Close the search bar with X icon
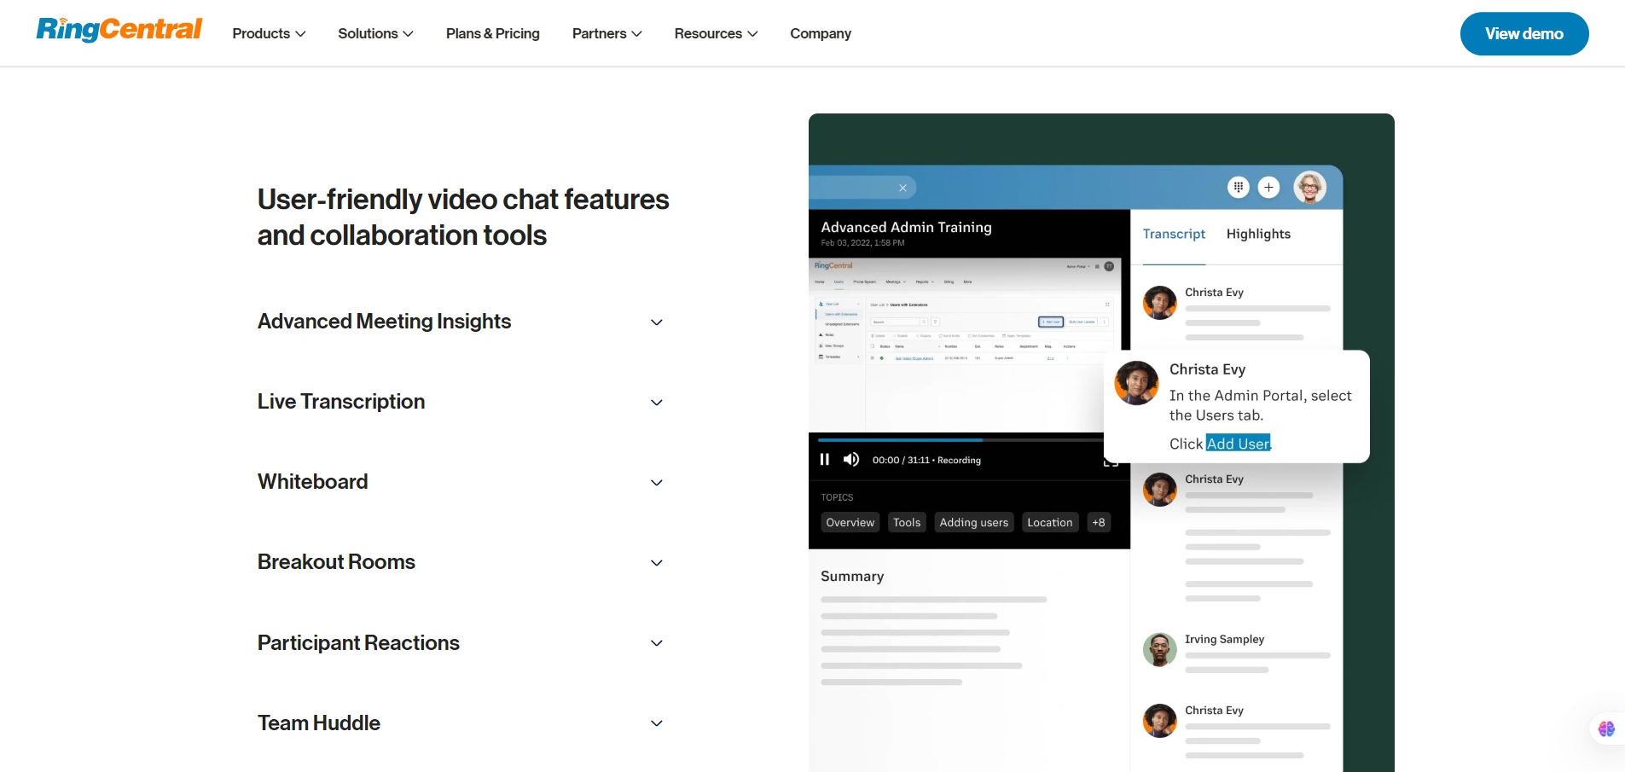 pyautogui.click(x=902, y=188)
